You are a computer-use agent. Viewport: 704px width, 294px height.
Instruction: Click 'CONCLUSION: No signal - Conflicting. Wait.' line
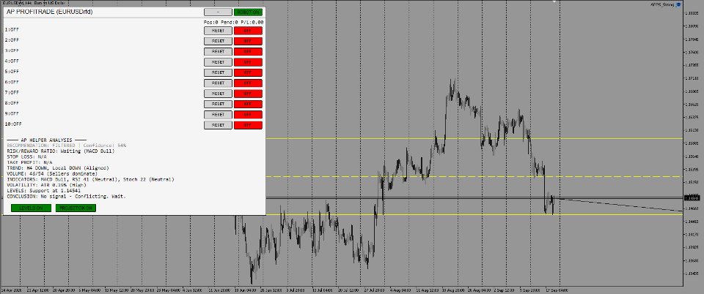(x=67, y=197)
